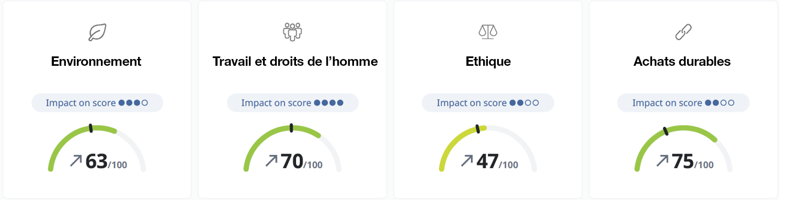
Task: Click the trend arrow beside score 47
Action: pos(467,161)
